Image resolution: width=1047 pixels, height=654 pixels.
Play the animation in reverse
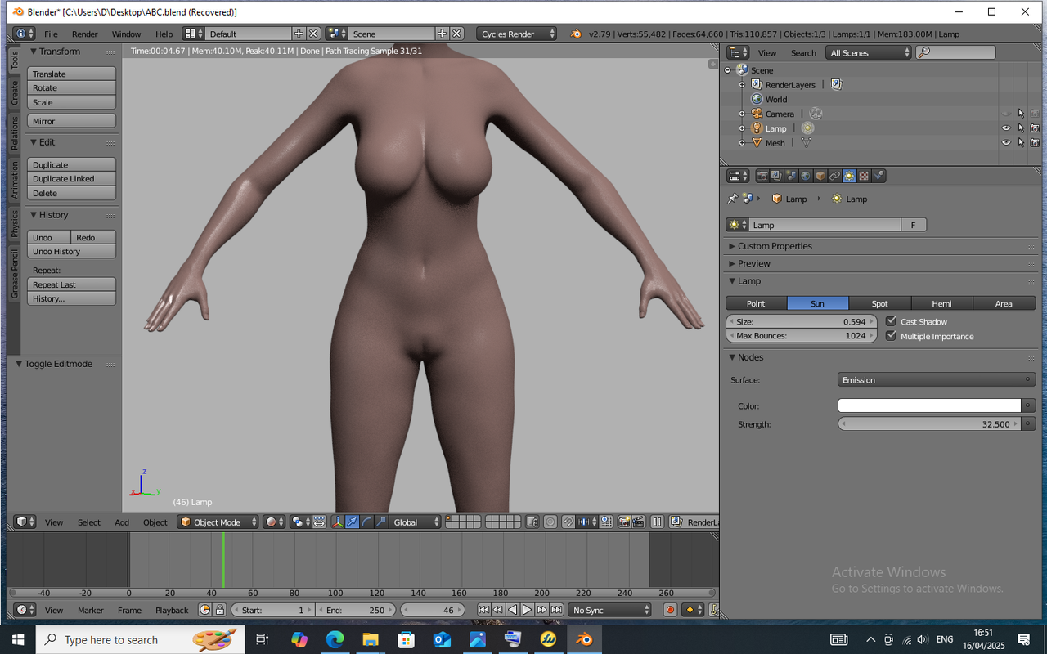tap(513, 610)
